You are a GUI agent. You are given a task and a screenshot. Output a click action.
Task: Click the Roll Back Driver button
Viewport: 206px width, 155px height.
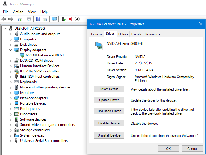109,111
